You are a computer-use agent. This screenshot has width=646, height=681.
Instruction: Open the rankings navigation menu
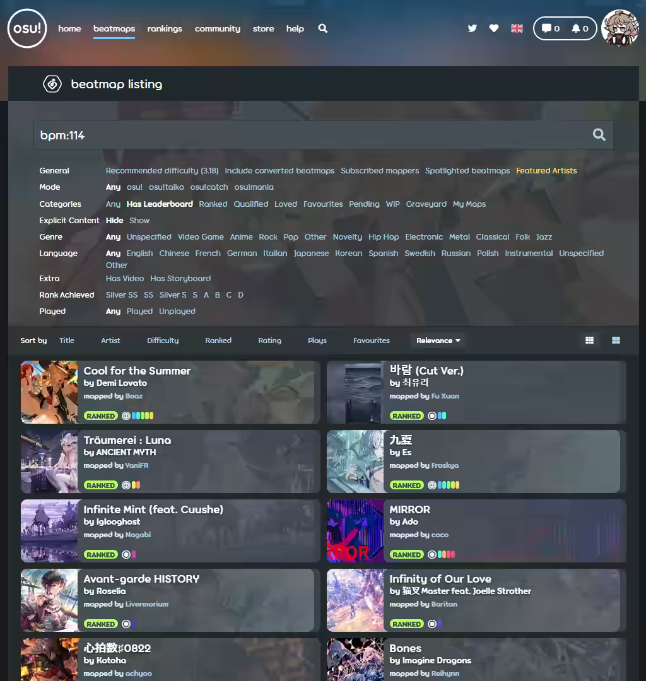(x=165, y=28)
